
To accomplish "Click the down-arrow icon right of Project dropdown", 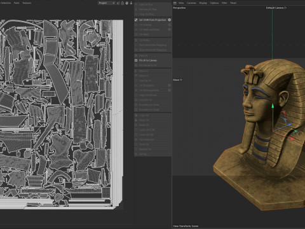I will pos(131,3).
